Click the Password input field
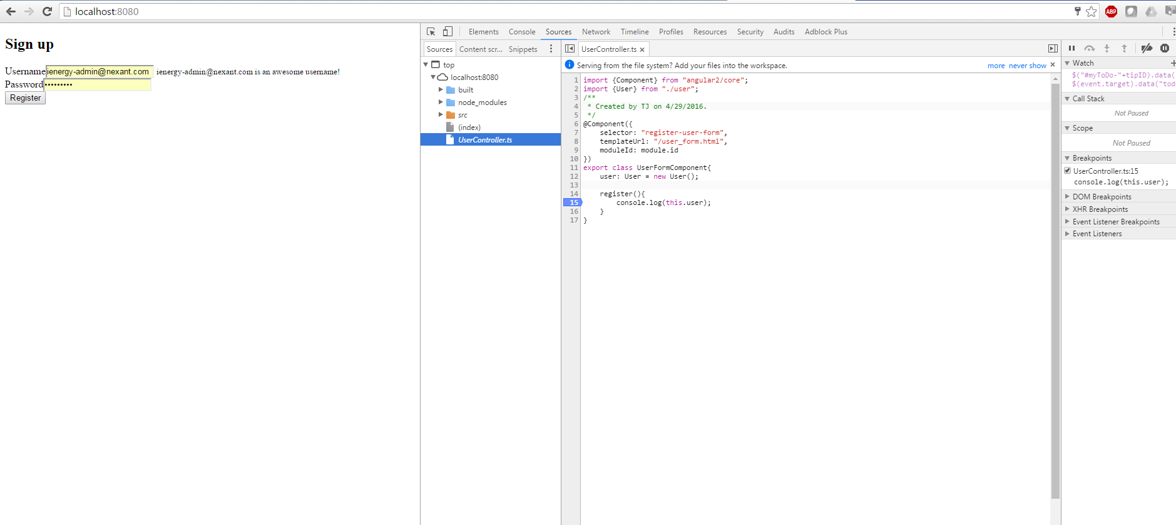The image size is (1176, 525). [97, 84]
